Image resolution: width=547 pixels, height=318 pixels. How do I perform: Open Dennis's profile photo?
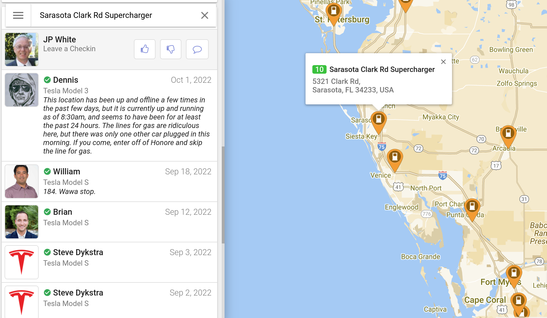pyautogui.click(x=22, y=90)
